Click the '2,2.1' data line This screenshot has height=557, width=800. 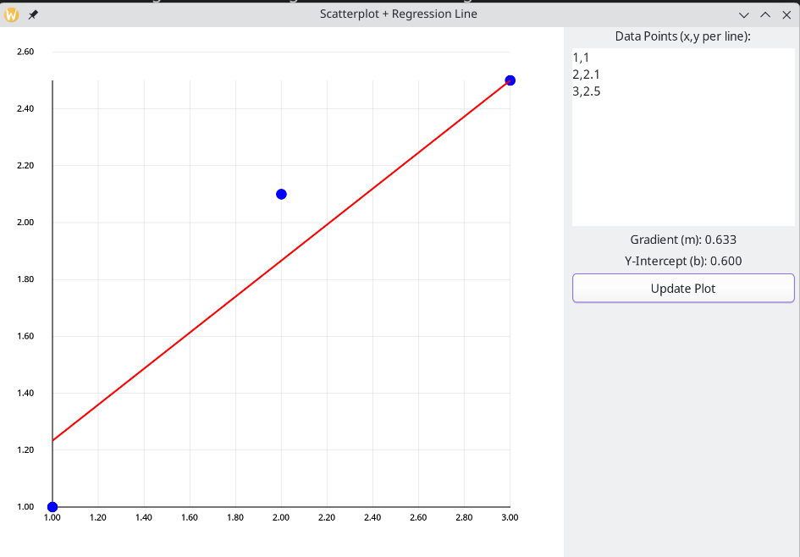pyautogui.click(x=586, y=74)
